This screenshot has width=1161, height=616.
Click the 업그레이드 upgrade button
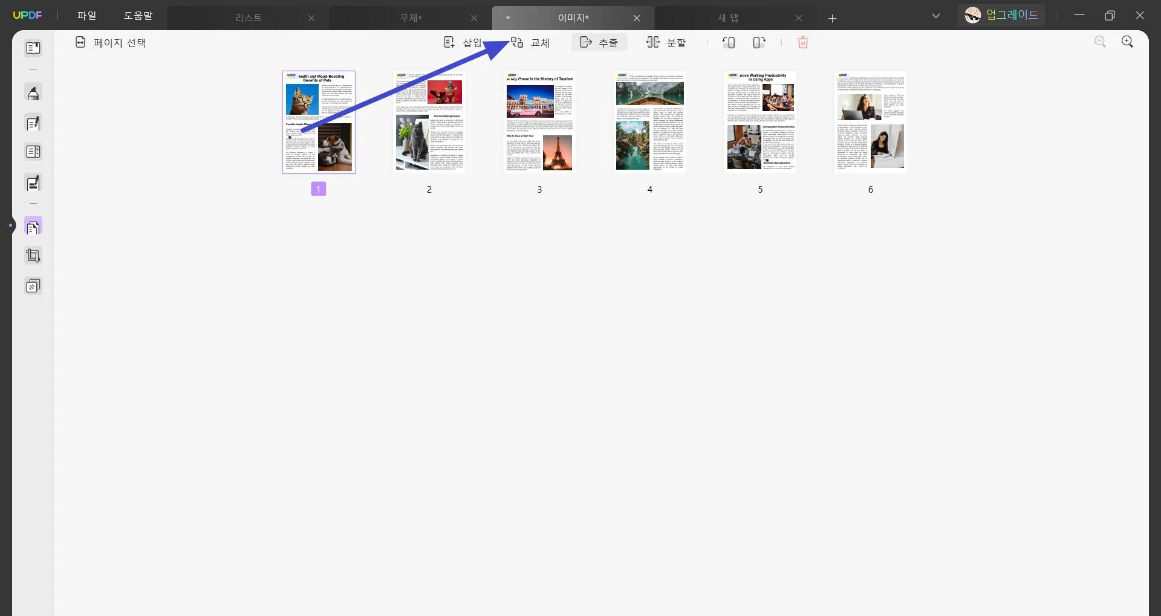[x=1001, y=15]
